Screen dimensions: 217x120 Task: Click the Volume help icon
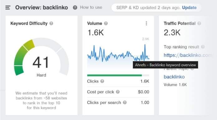coord(106,23)
